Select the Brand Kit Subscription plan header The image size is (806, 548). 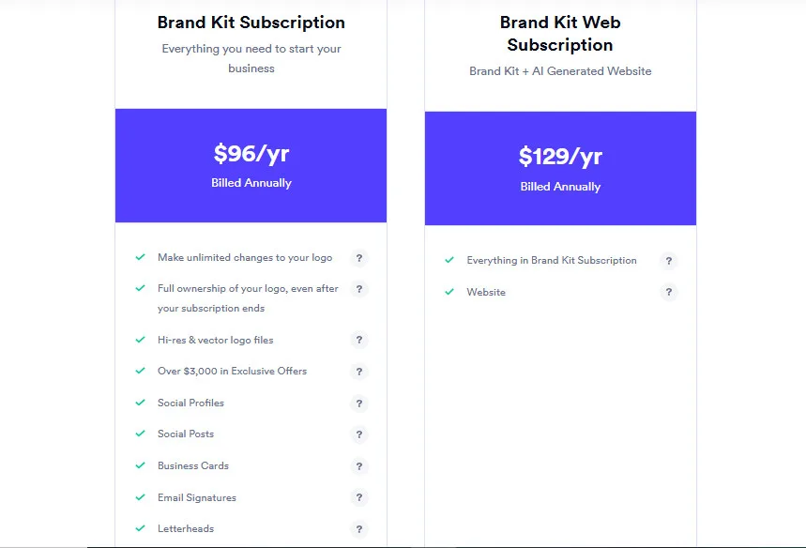(x=251, y=23)
